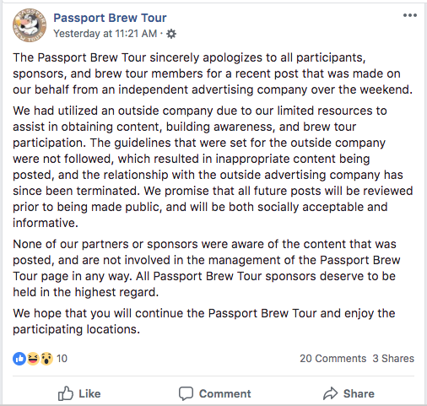Click the thumbs-up Like icon

pyautogui.click(x=66, y=393)
